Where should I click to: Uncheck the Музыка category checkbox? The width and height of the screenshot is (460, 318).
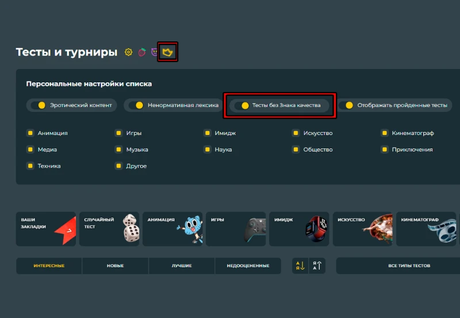click(x=119, y=150)
